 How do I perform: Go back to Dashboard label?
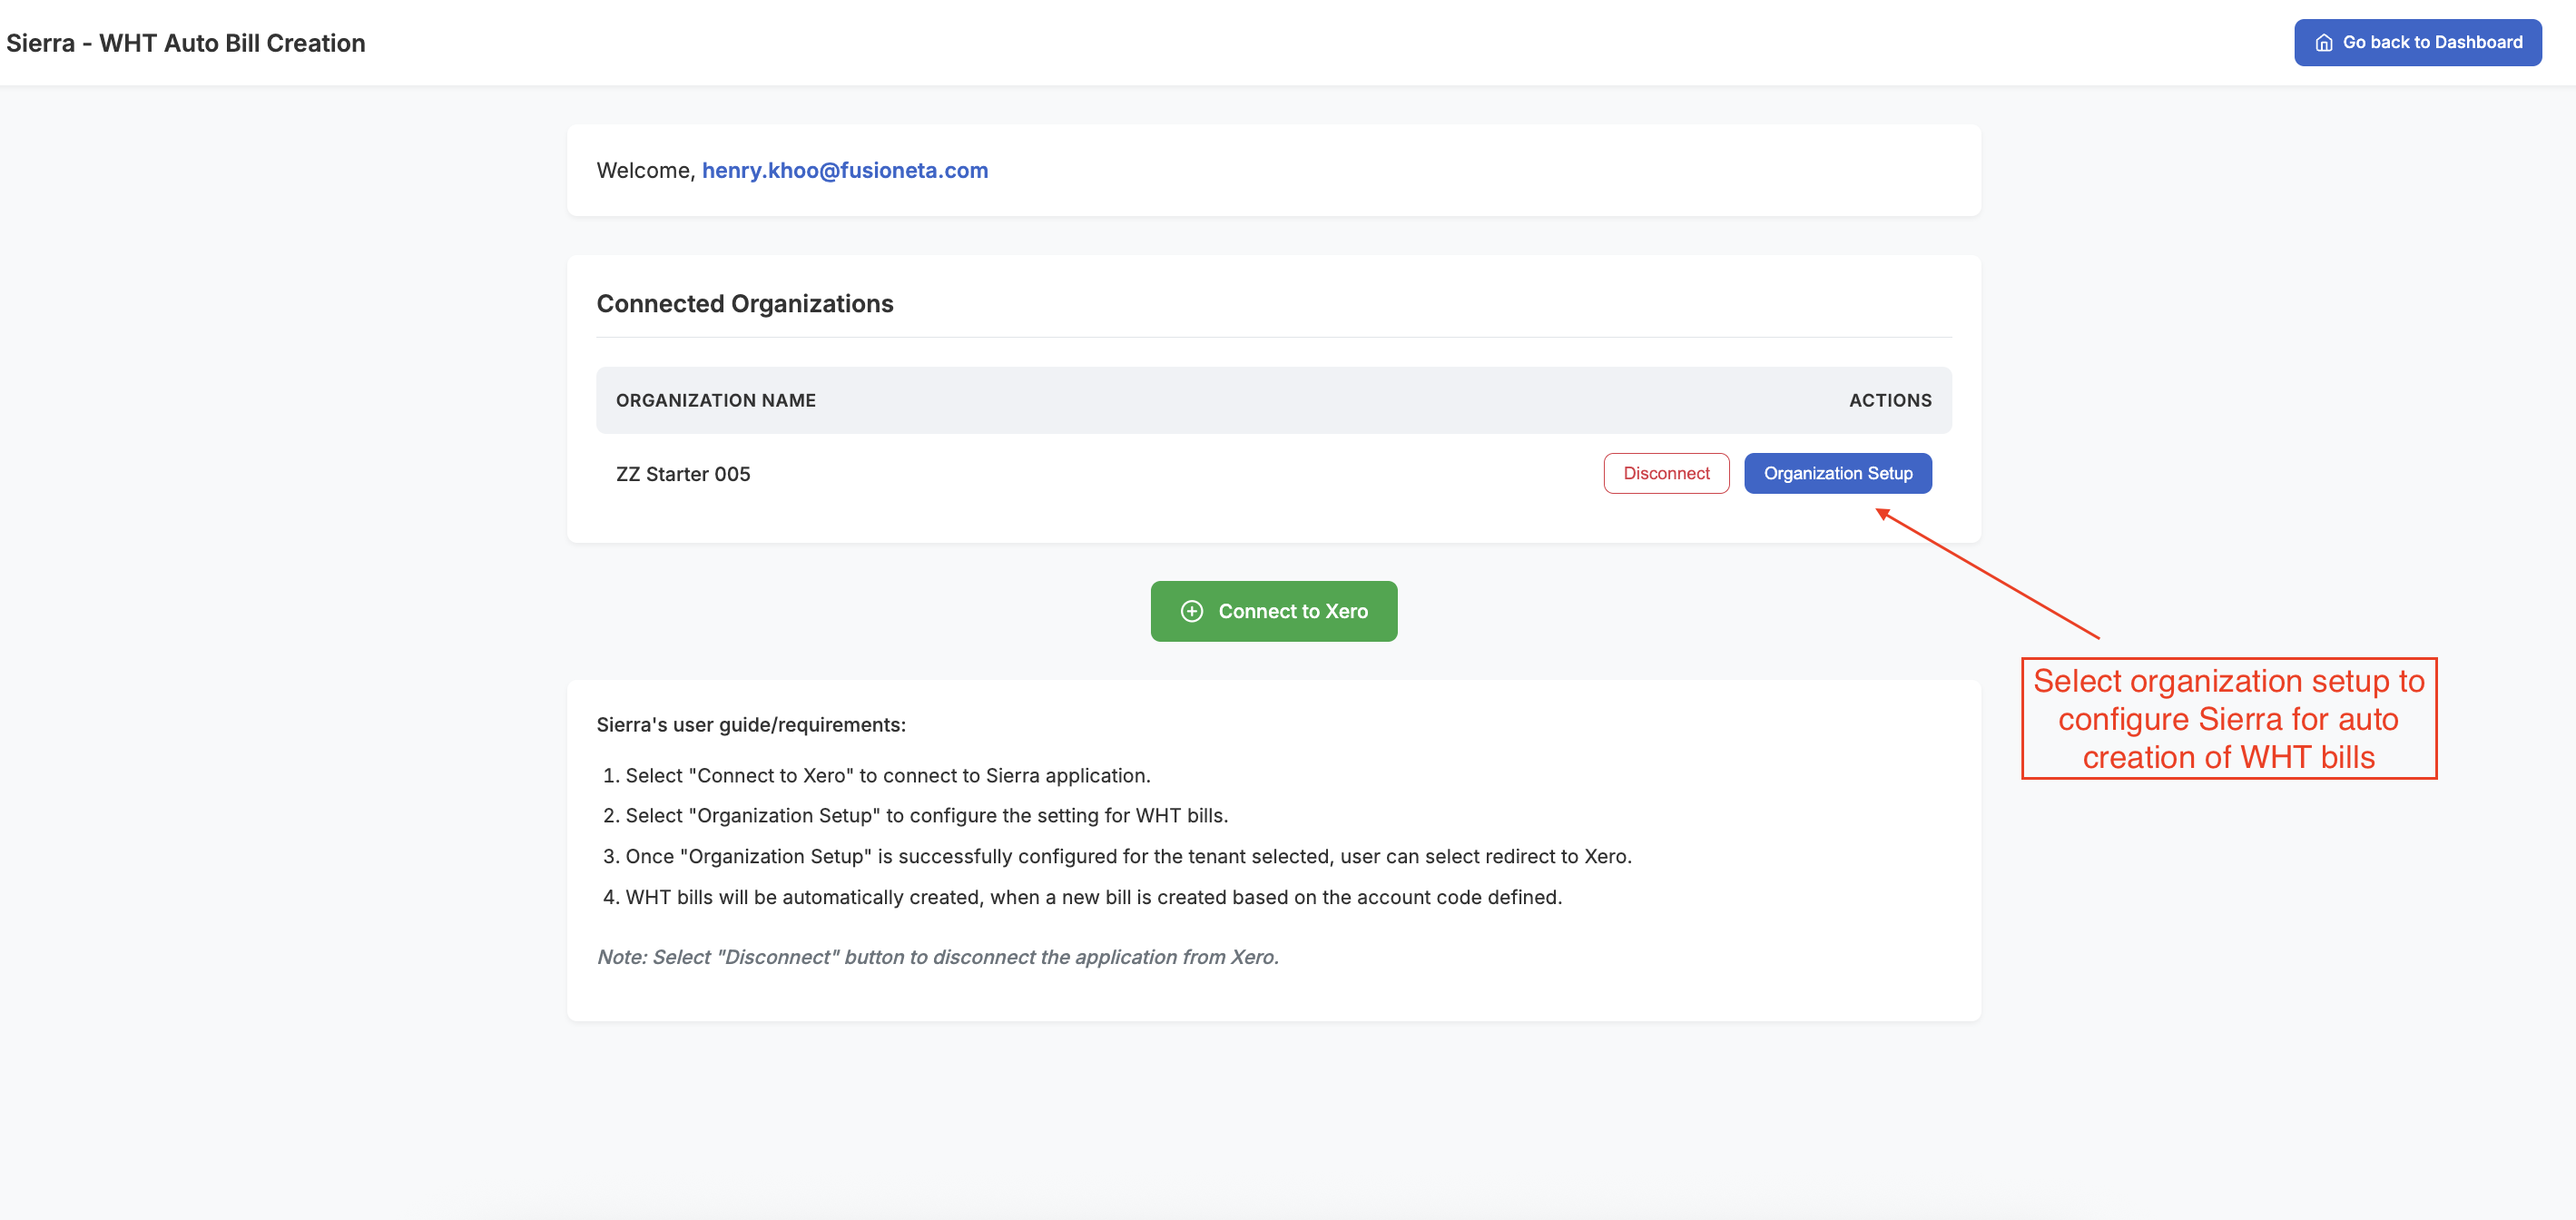(2432, 42)
